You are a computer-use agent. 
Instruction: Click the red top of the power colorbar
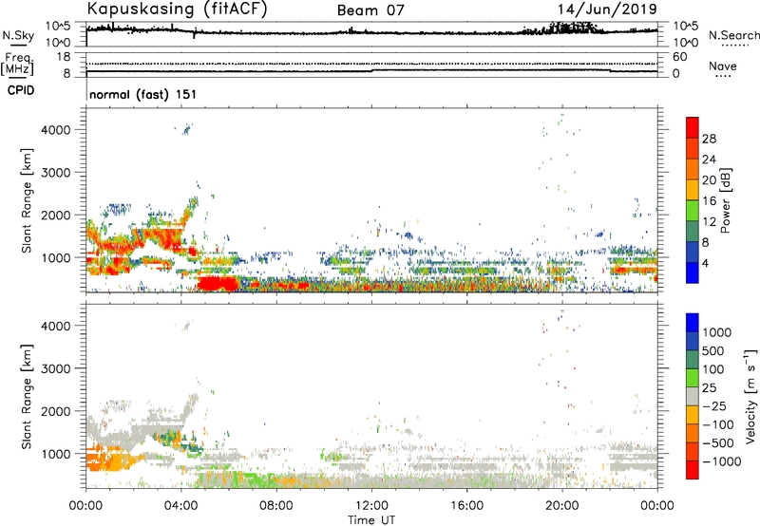pos(693,126)
